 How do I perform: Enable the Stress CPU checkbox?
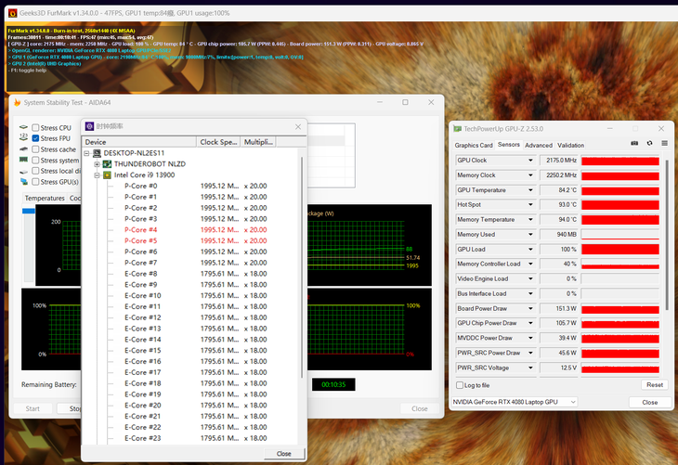(35, 128)
